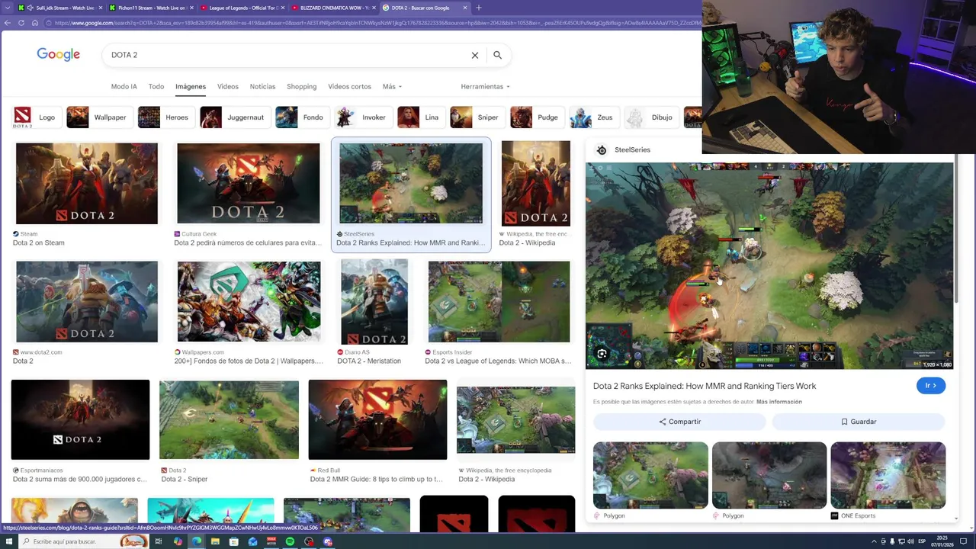The height and width of the screenshot is (549, 976).
Task: Select the Shopping results tab
Action: click(x=301, y=86)
